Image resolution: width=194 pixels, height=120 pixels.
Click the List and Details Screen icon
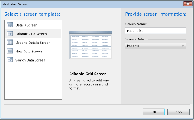10,43
